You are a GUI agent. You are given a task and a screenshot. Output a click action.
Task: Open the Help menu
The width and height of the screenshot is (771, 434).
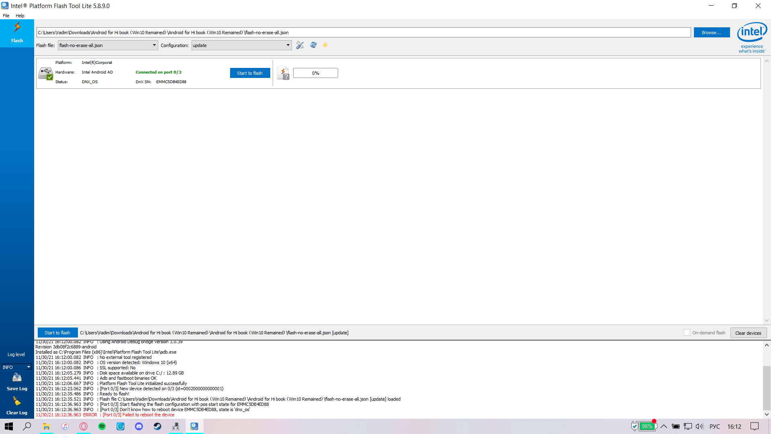click(20, 16)
